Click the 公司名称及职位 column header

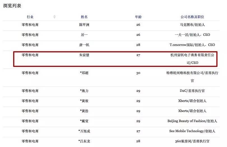click(192, 17)
